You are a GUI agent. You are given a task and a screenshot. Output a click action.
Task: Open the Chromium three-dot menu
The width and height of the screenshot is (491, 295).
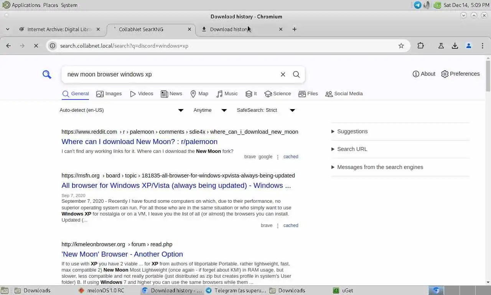pyautogui.click(x=483, y=46)
